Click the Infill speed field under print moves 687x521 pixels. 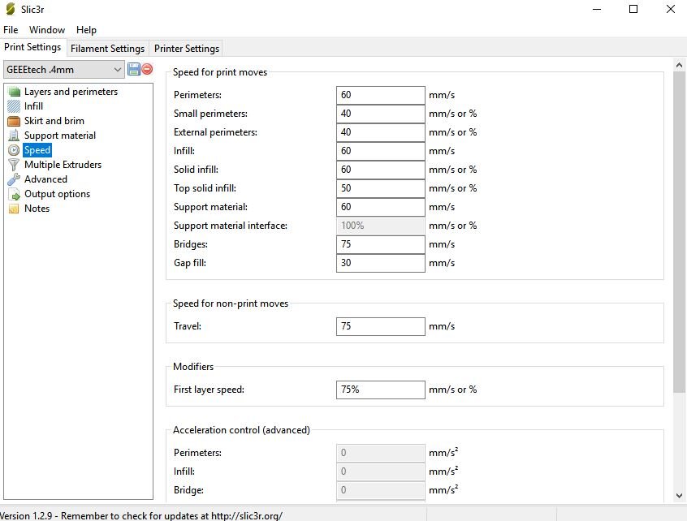pyautogui.click(x=380, y=151)
